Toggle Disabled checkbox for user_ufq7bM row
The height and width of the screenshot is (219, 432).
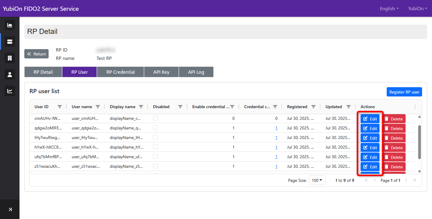155,156
